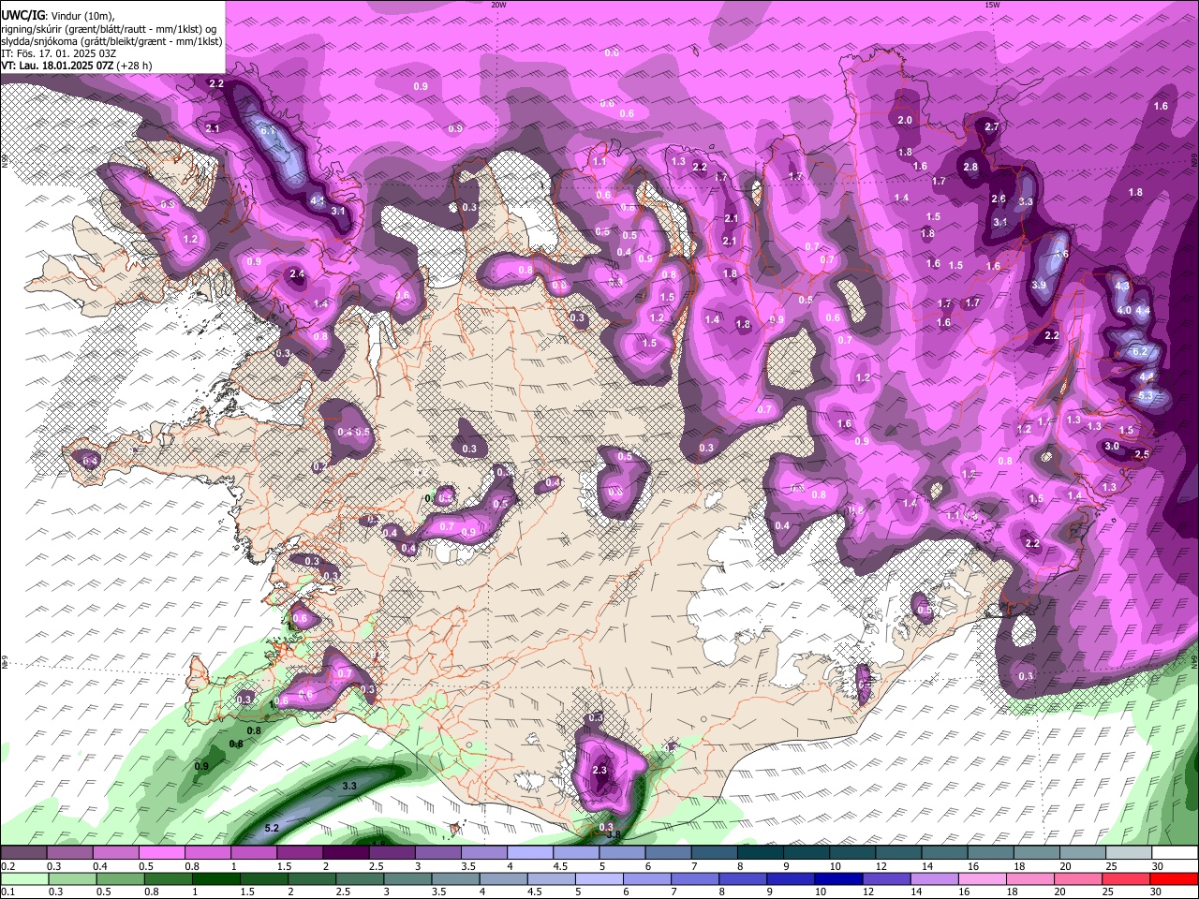The image size is (1199, 899).
Task: Select the bottom legend swatch starting at 25
Action: click(1127, 878)
